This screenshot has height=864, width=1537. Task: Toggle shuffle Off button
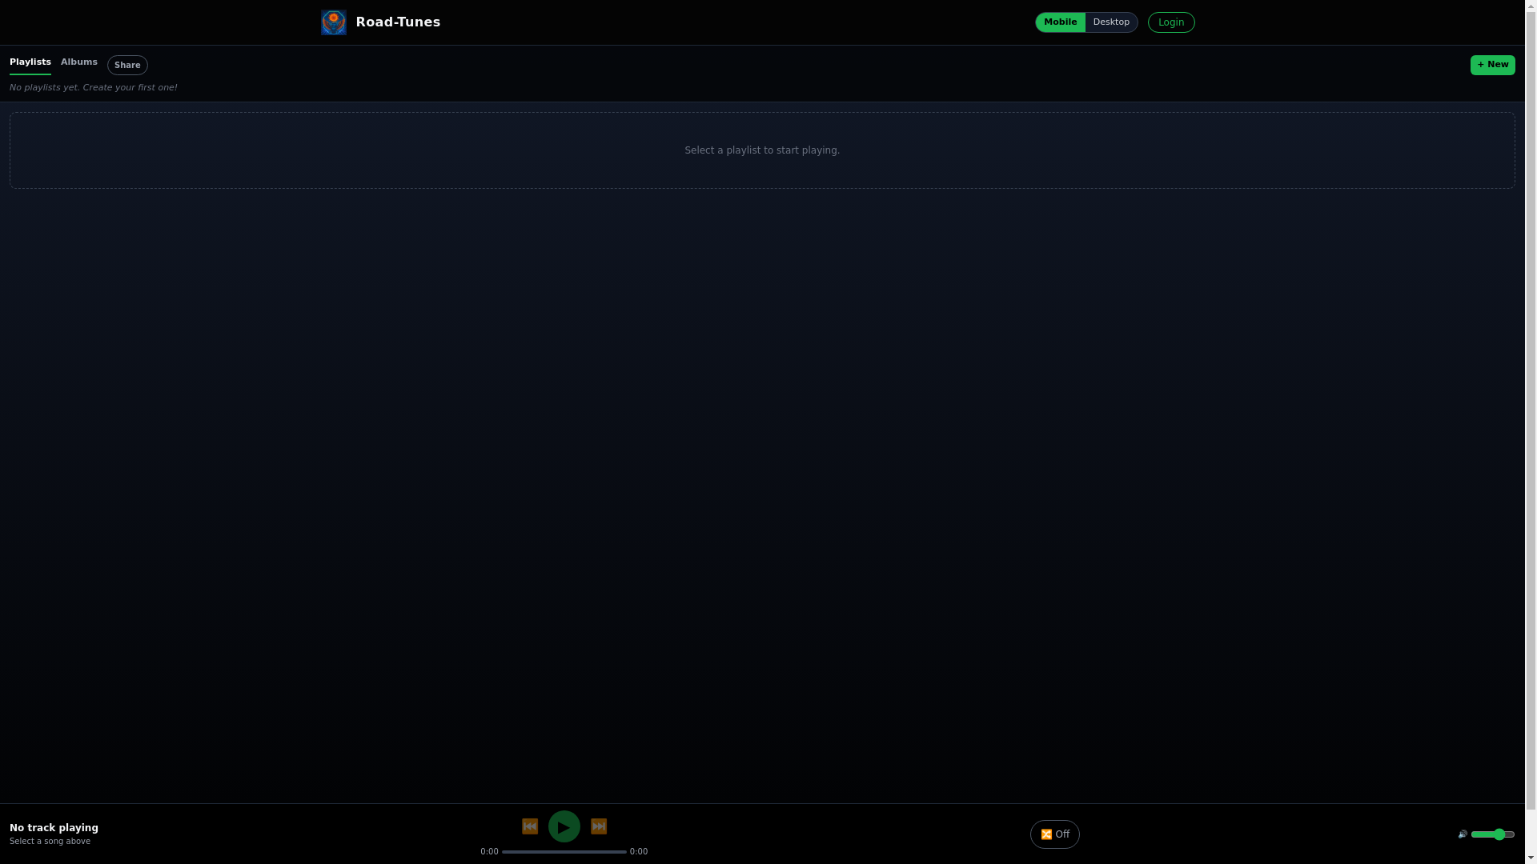point(1054,834)
